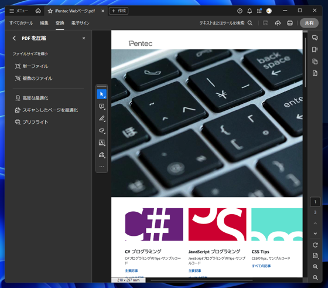Open the メニュー hamburger menu
This screenshot has width=328, height=288.
[18, 11]
